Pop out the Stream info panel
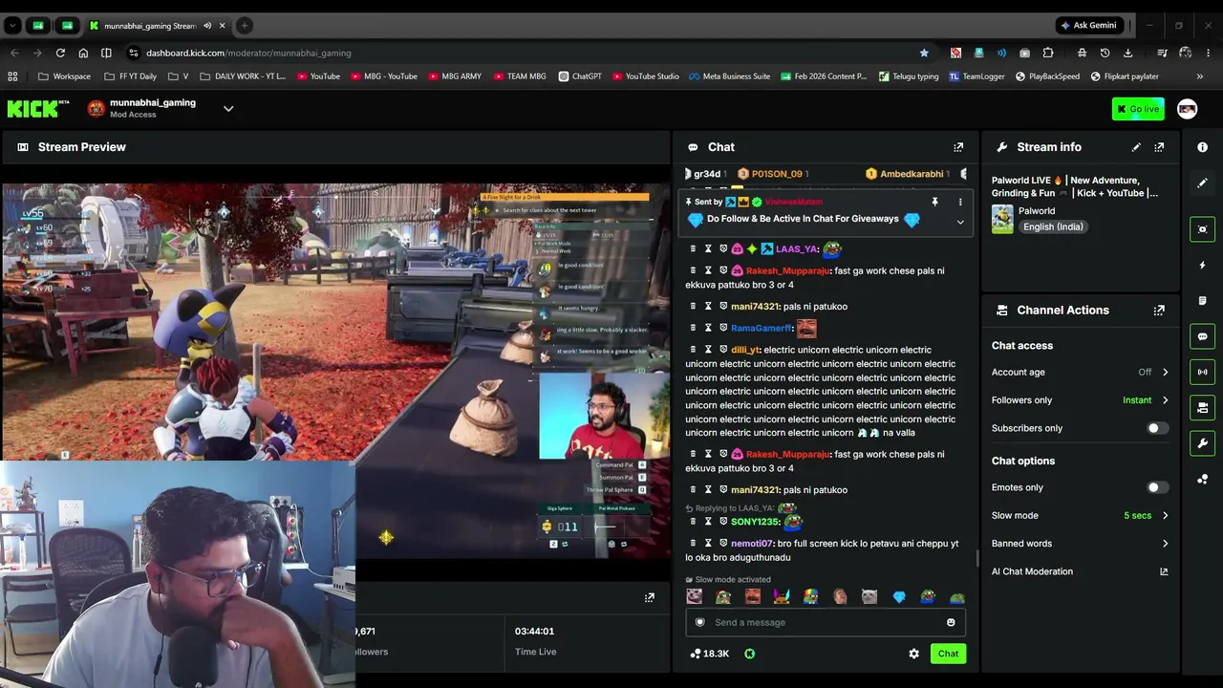This screenshot has height=688, width=1223. pyautogui.click(x=1159, y=147)
